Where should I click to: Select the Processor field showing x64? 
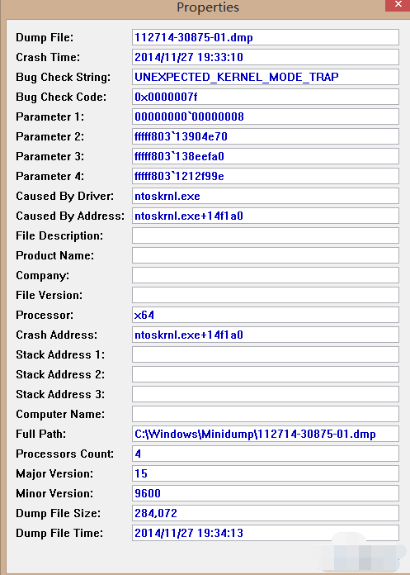[266, 315]
